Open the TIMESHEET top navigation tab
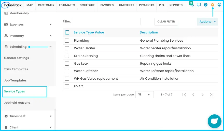The width and height of the screenshot is (224, 131). (x=126, y=5)
